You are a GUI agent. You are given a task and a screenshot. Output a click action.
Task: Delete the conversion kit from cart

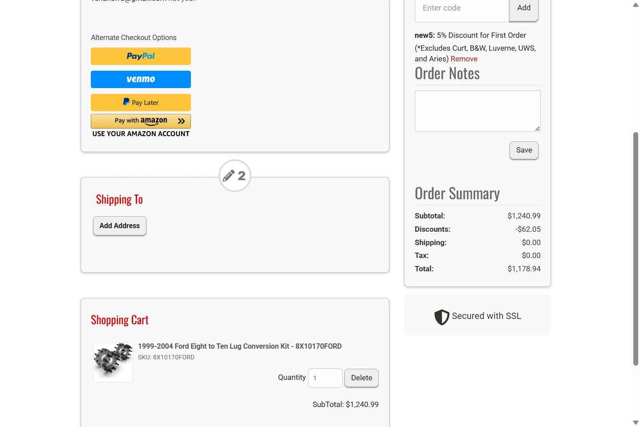(x=361, y=378)
